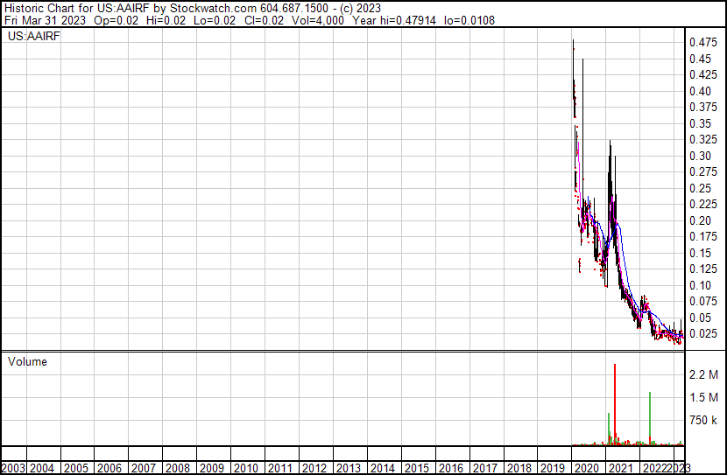727x475 pixels.
Task: Click the Volume panel label
Action: tap(27, 361)
